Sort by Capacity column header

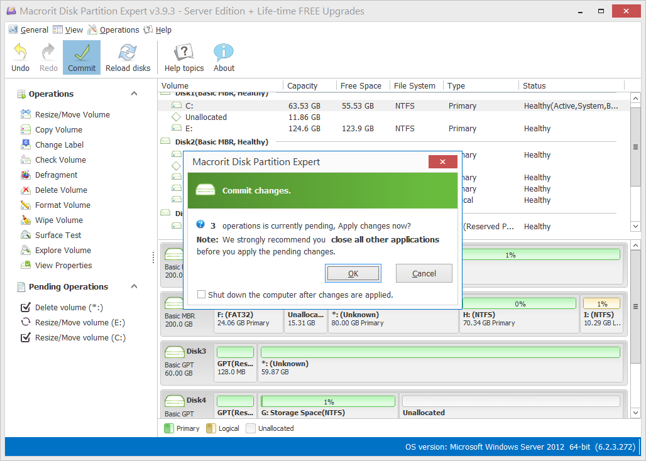[x=309, y=85]
